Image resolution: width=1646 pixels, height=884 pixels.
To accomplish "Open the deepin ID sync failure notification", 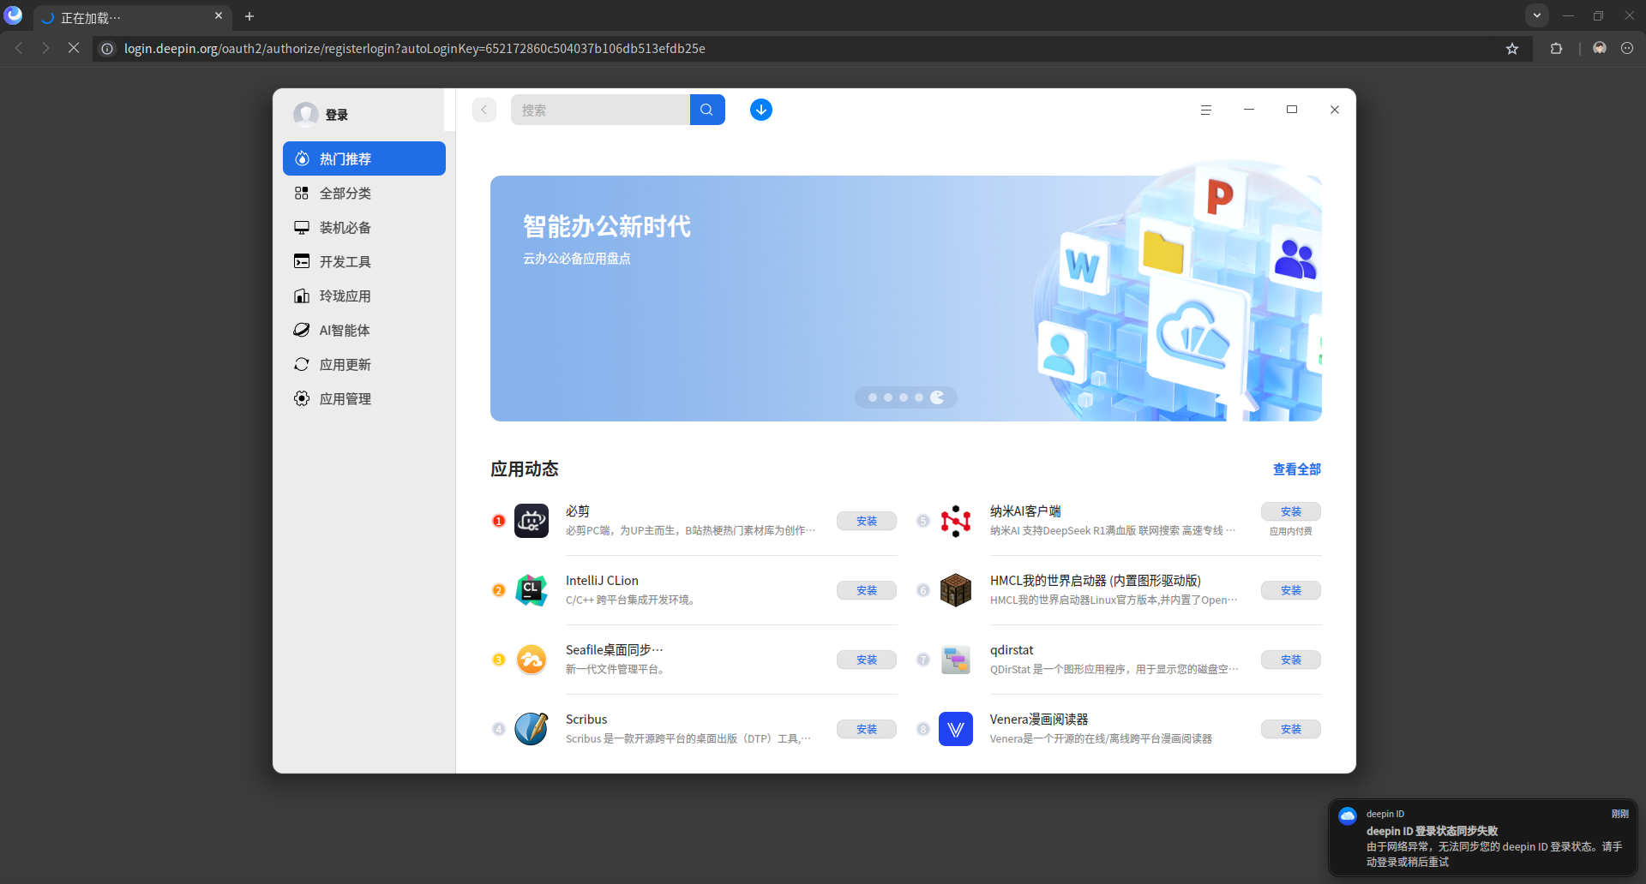I will click(x=1483, y=839).
